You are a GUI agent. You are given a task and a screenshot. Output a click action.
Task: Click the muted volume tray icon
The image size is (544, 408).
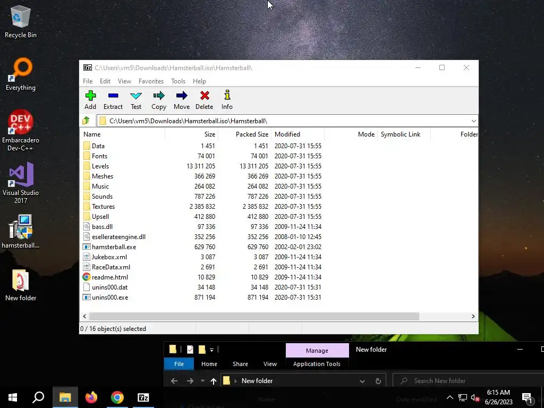475,397
